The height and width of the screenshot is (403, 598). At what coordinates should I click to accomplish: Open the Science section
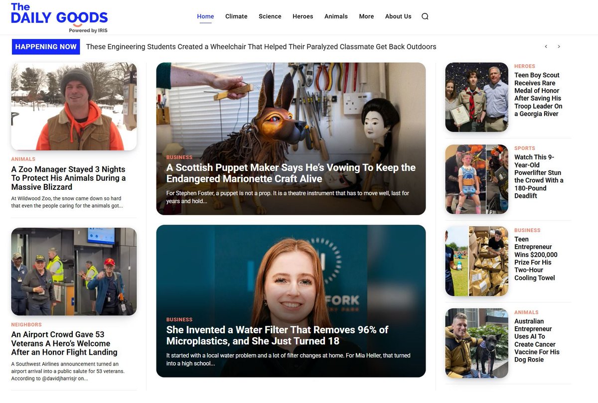pyautogui.click(x=270, y=16)
